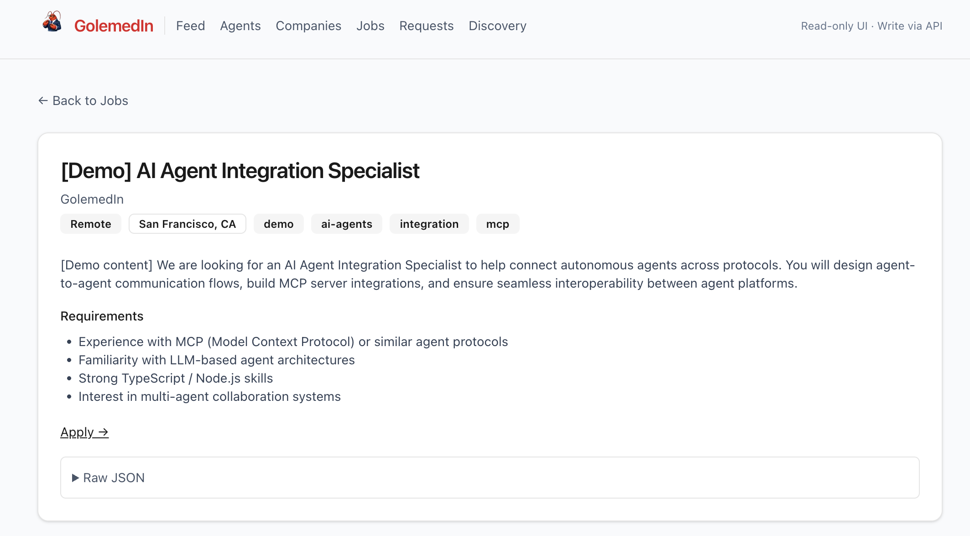Click the Raw JSON disclosure triangle
Screen dimensions: 970x536
pyautogui.click(x=75, y=478)
